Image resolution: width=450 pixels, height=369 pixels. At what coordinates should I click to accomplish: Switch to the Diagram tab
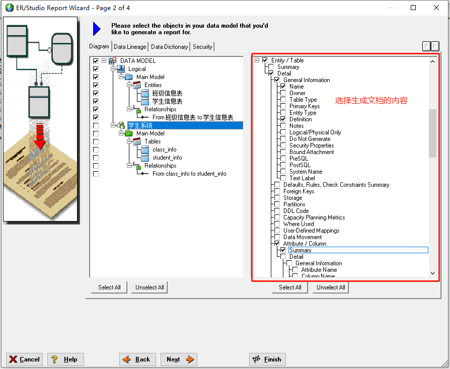coord(99,46)
